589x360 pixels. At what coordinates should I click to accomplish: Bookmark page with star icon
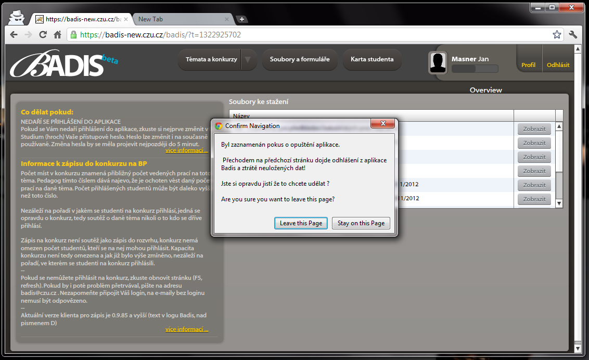pyautogui.click(x=557, y=35)
